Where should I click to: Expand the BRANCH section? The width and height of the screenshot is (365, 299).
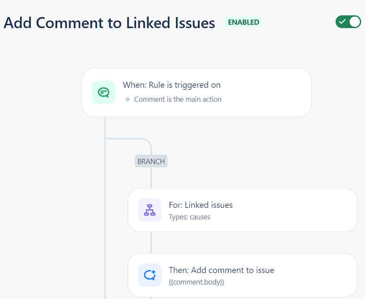[x=151, y=161]
